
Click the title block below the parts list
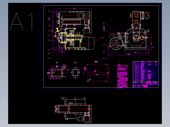(146, 84)
